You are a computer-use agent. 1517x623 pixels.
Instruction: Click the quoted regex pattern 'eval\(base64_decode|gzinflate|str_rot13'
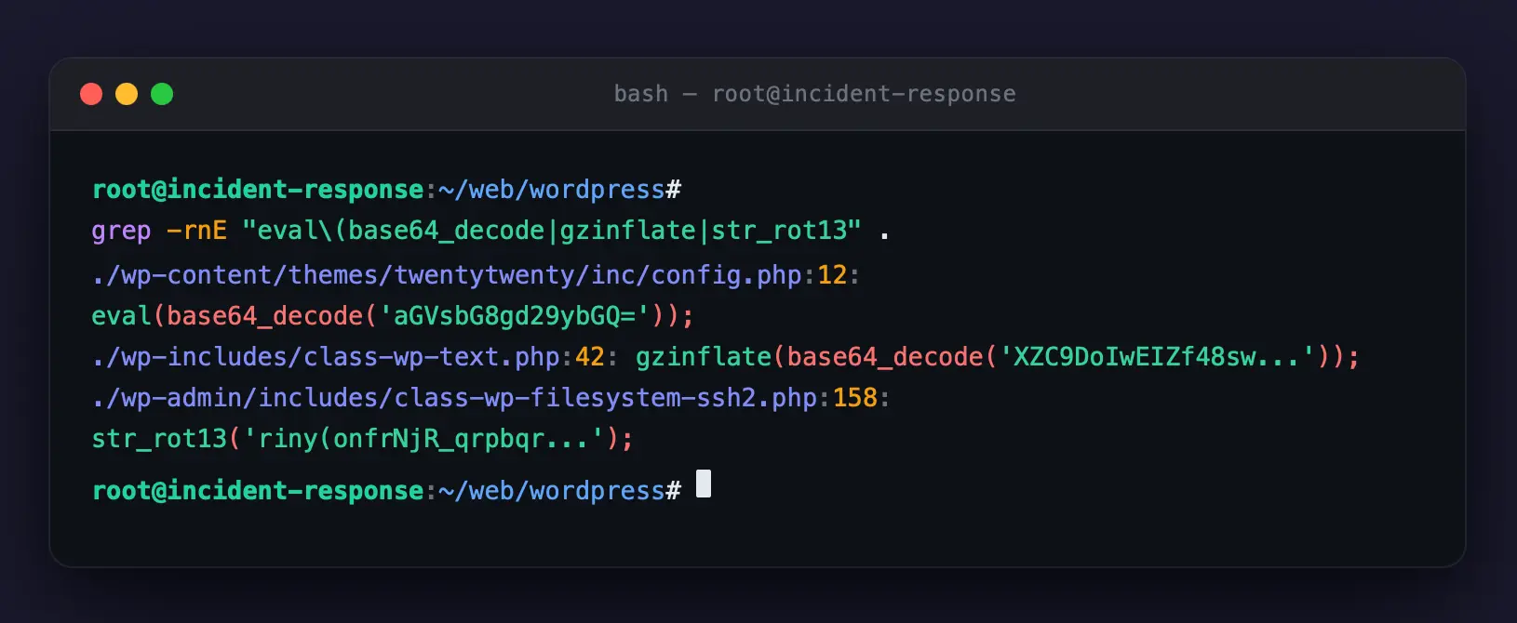coord(552,231)
